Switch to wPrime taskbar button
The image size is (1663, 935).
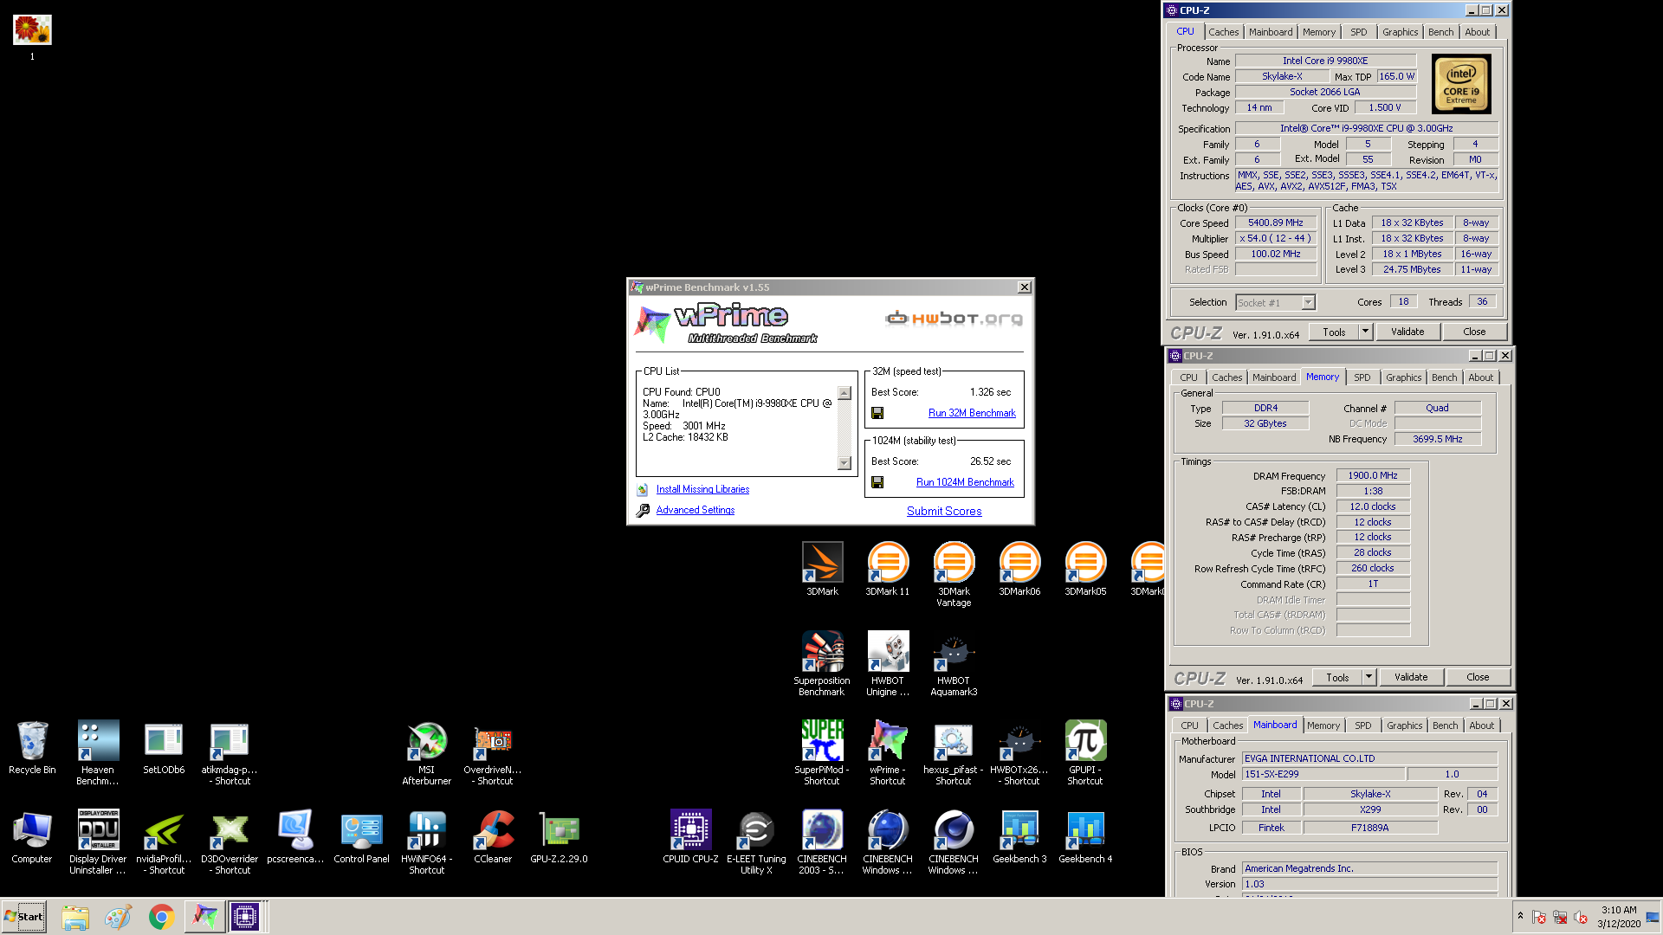(x=204, y=916)
